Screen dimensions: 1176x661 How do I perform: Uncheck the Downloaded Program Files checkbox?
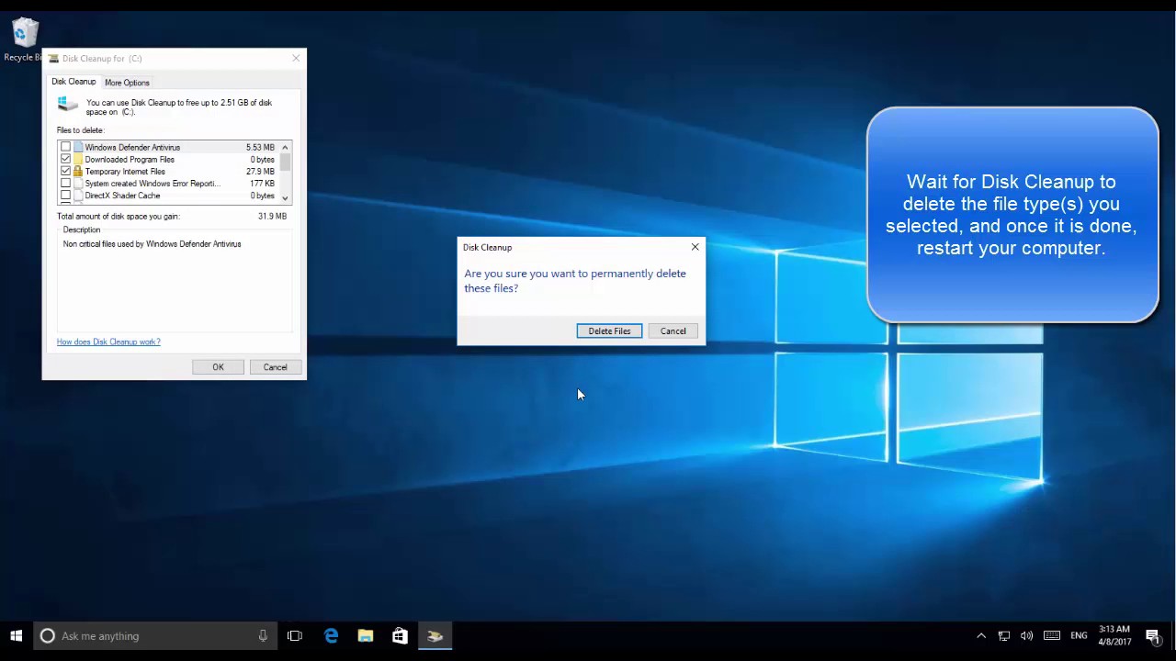[65, 159]
